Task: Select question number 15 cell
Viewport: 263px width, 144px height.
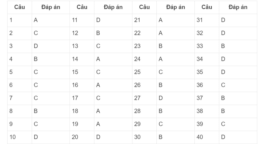Action: (82, 72)
